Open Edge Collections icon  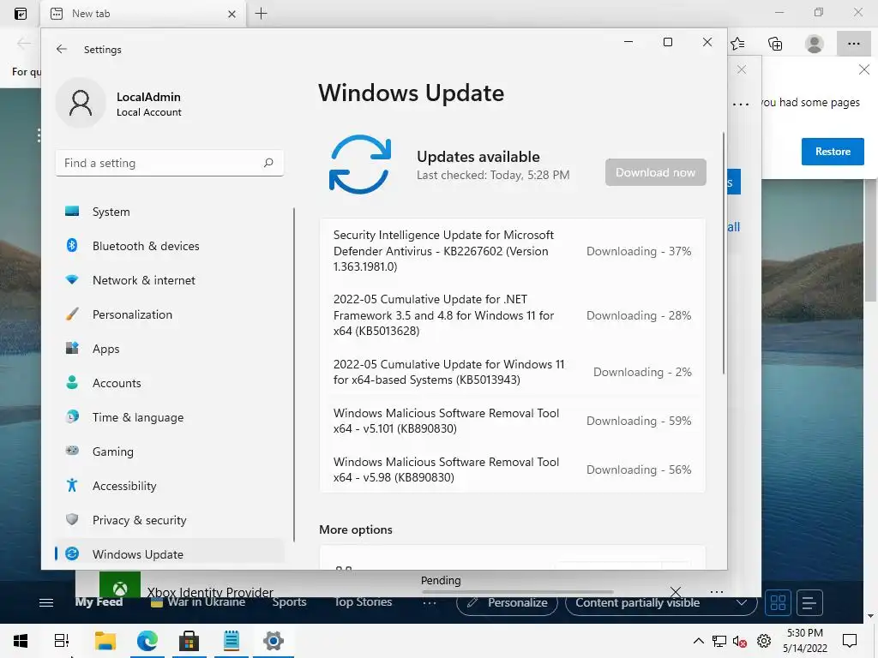pyautogui.click(x=775, y=44)
